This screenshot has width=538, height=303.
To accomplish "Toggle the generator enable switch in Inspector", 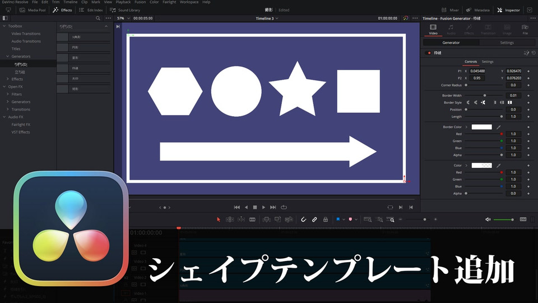I will point(428,53).
